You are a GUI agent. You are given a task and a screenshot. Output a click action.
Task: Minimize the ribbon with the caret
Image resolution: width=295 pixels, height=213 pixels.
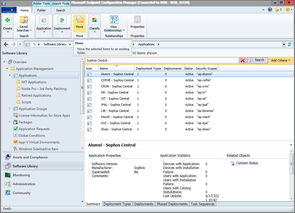click(263, 10)
